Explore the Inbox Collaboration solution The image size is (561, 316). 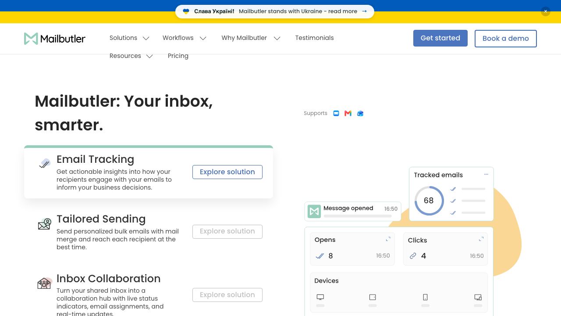227,295
